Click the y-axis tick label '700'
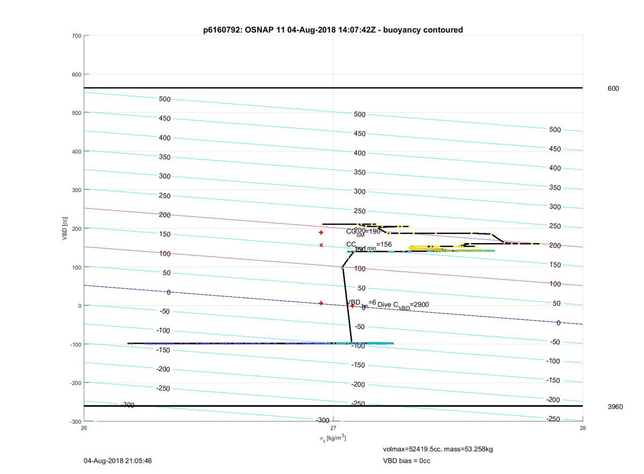This screenshot has height=474, width=644. point(76,36)
